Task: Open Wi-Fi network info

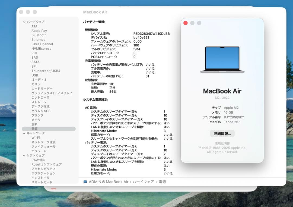Action: (x=36, y=138)
